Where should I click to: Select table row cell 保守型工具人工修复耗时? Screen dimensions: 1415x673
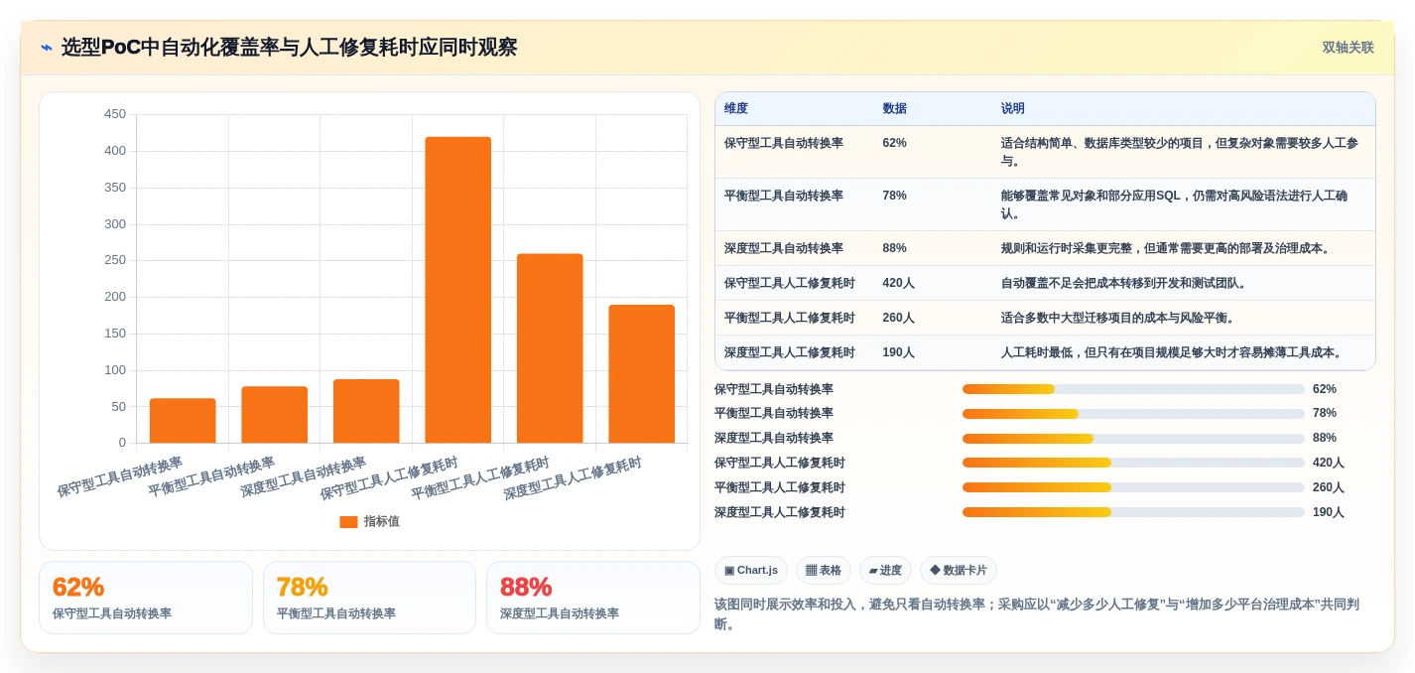point(790,283)
